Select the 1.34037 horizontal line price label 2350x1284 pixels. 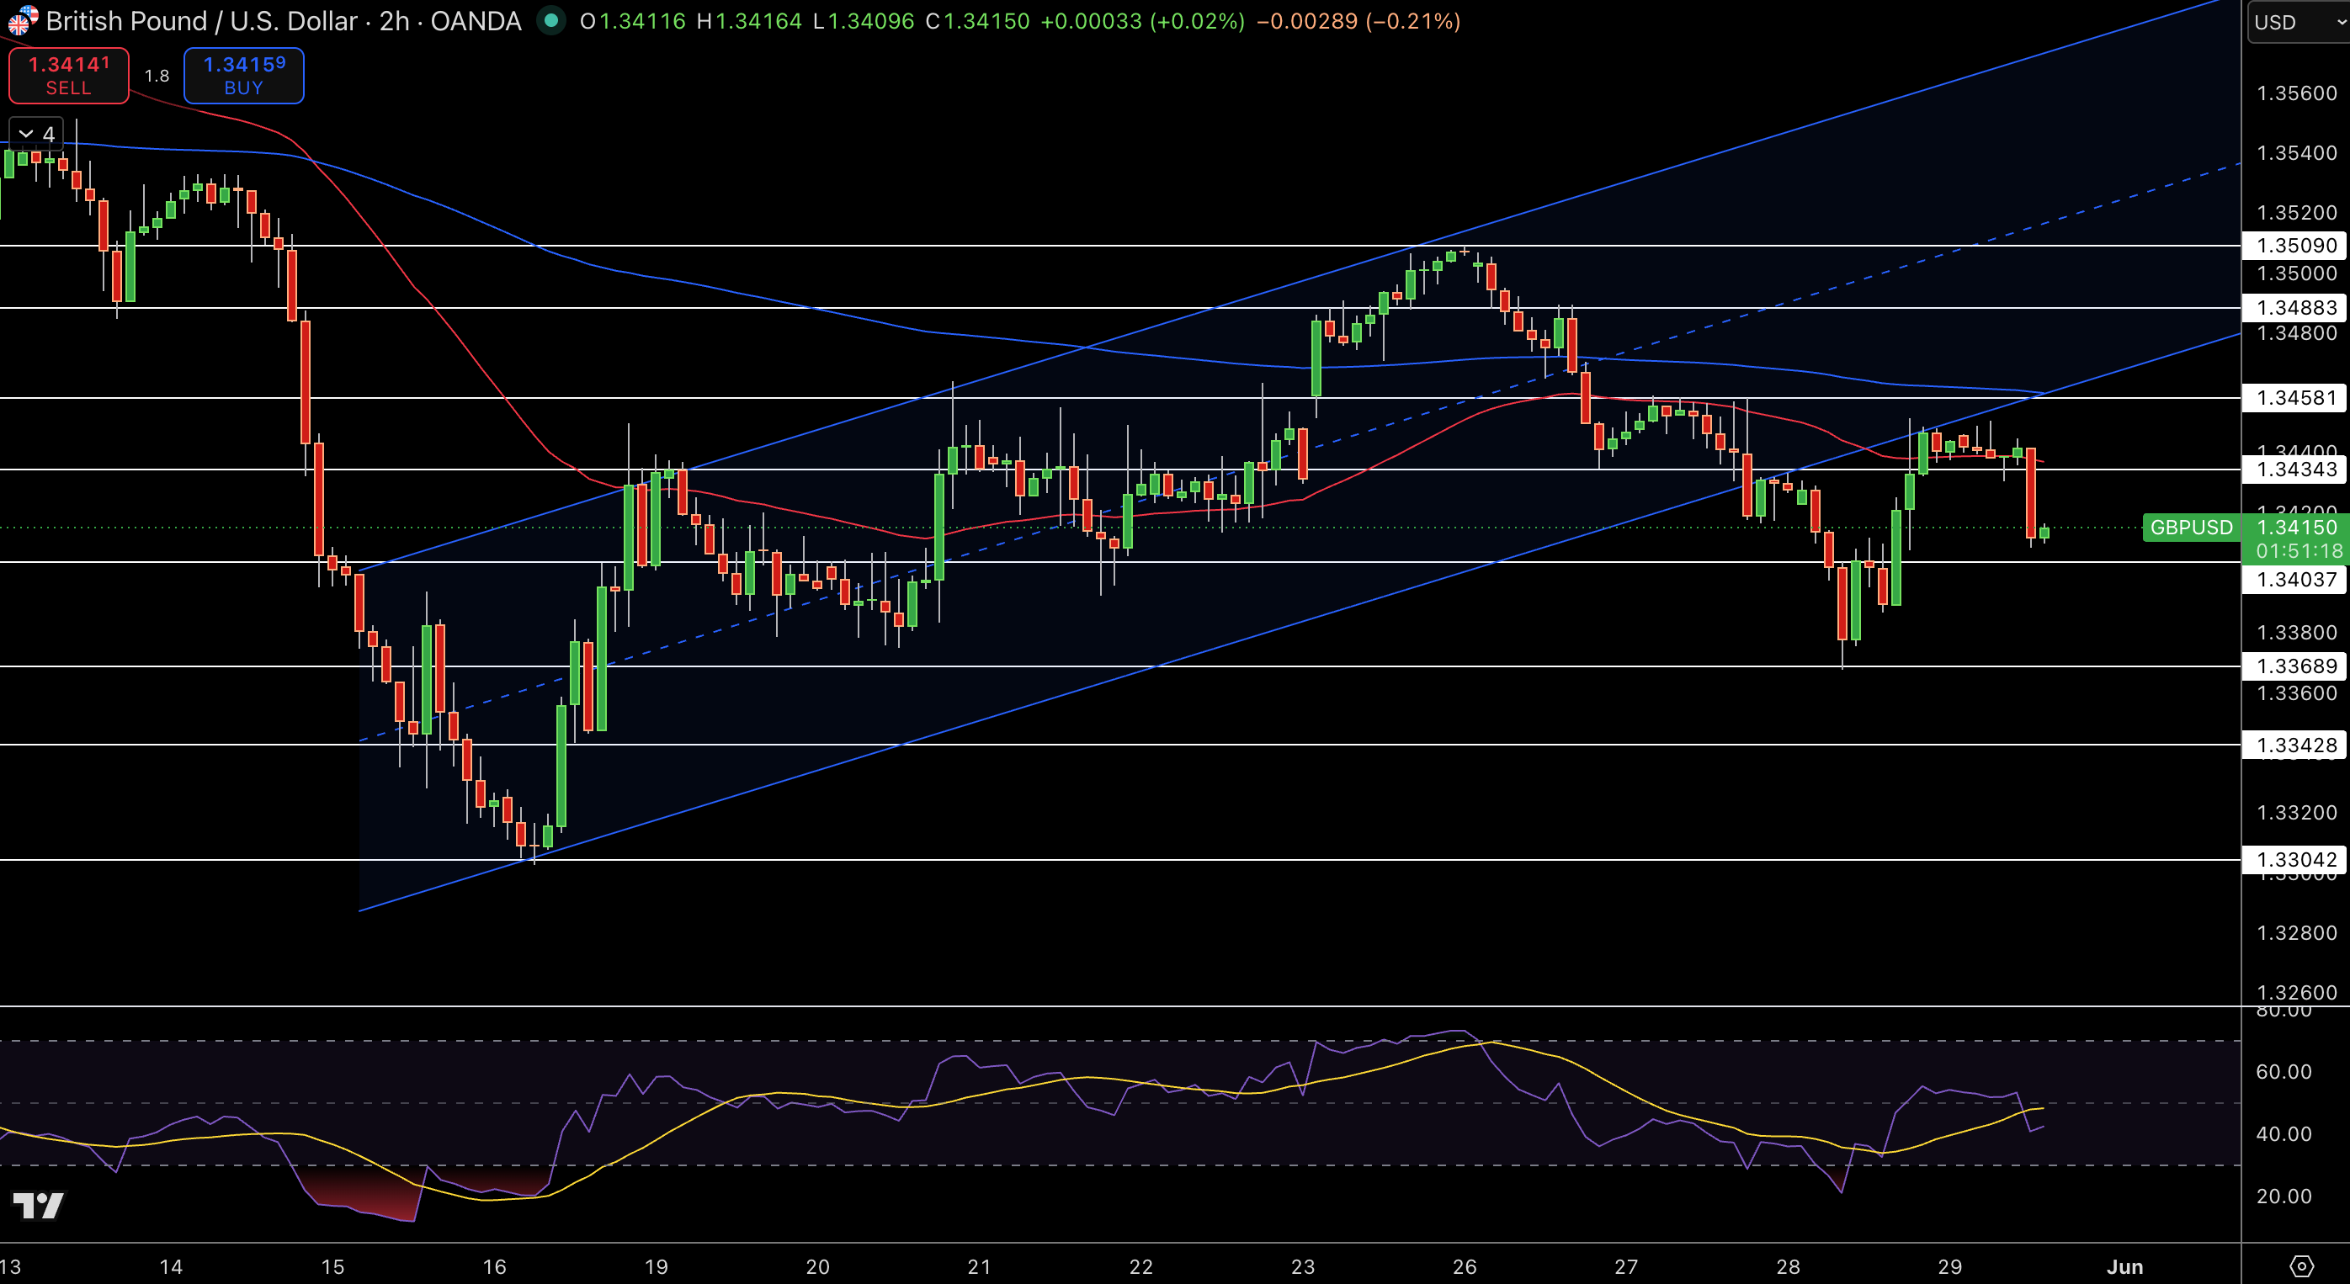(x=2295, y=579)
